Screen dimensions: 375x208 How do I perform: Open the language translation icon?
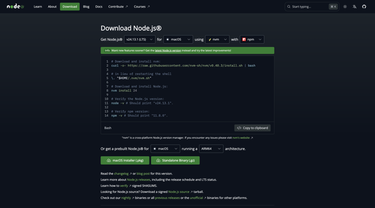tap(354, 6)
